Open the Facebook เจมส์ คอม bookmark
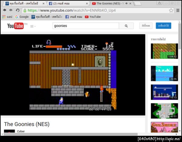This screenshot has height=142, width=182. [x=74, y=17]
